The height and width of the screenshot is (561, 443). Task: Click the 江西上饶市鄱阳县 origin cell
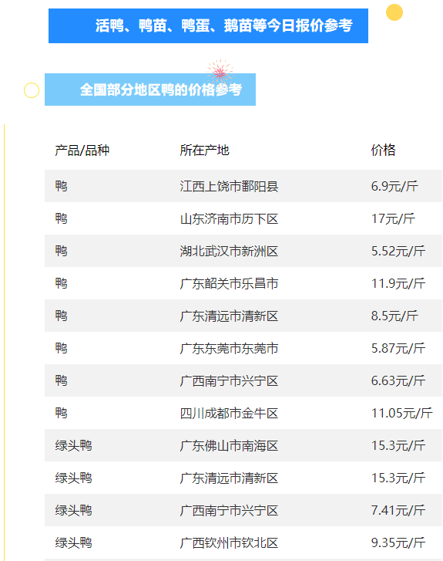pyautogui.click(x=229, y=187)
